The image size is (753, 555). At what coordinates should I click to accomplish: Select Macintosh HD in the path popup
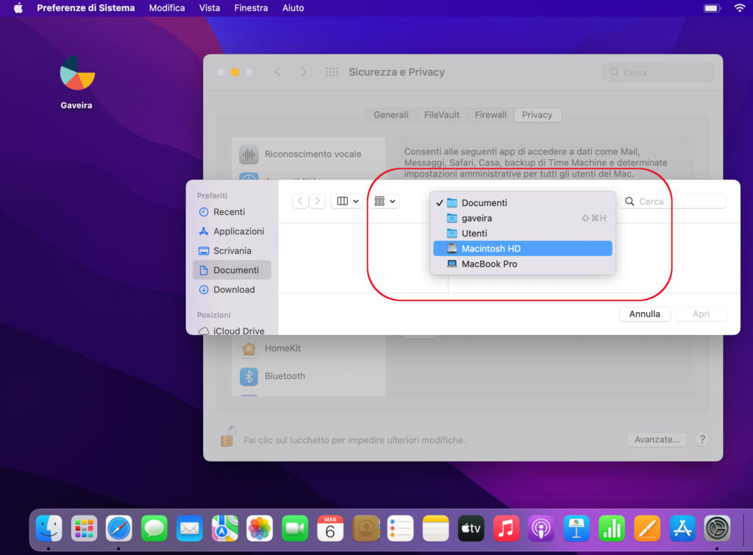pos(523,249)
